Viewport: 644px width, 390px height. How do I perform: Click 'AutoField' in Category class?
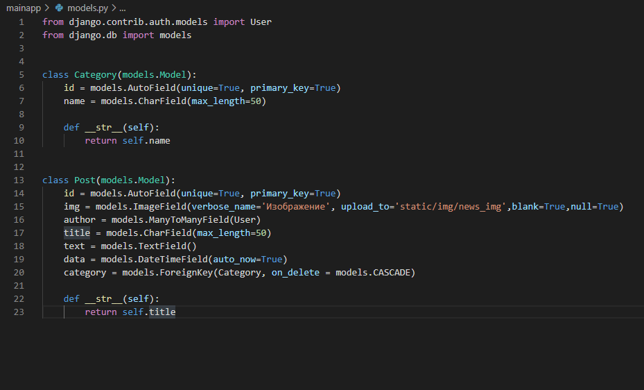(152, 88)
